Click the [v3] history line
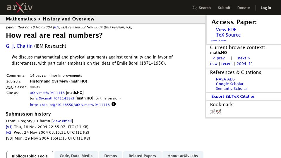This screenshot has height=158, width=281. [x=48, y=138]
